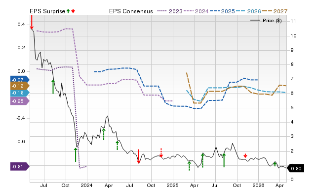Toggle the Price ($) legend entry
Viewport: 316px width, 188px height.
[266, 21]
